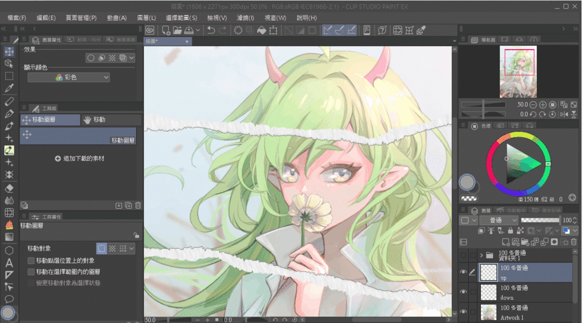
Task: Click zoom in plus in Navigator
Action: click(x=543, y=105)
